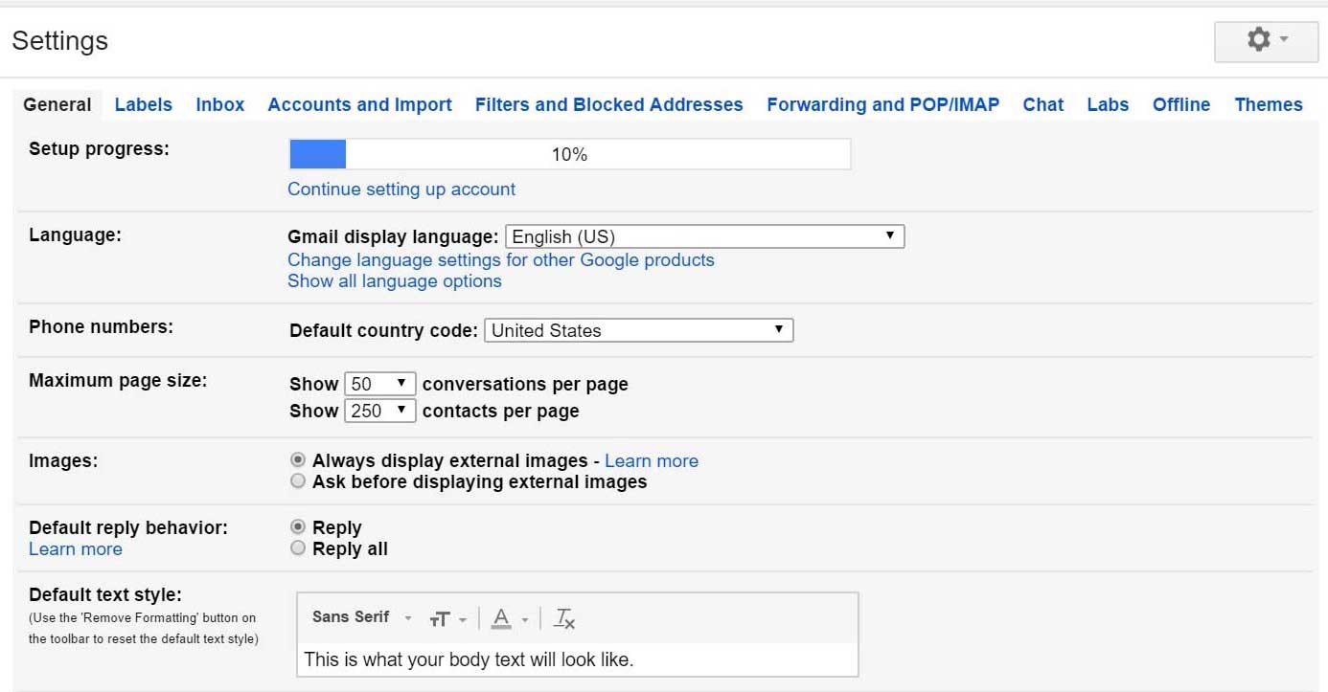Screen dimensions: 1328x692
Task: Open the text size selector
Action: 447,618
